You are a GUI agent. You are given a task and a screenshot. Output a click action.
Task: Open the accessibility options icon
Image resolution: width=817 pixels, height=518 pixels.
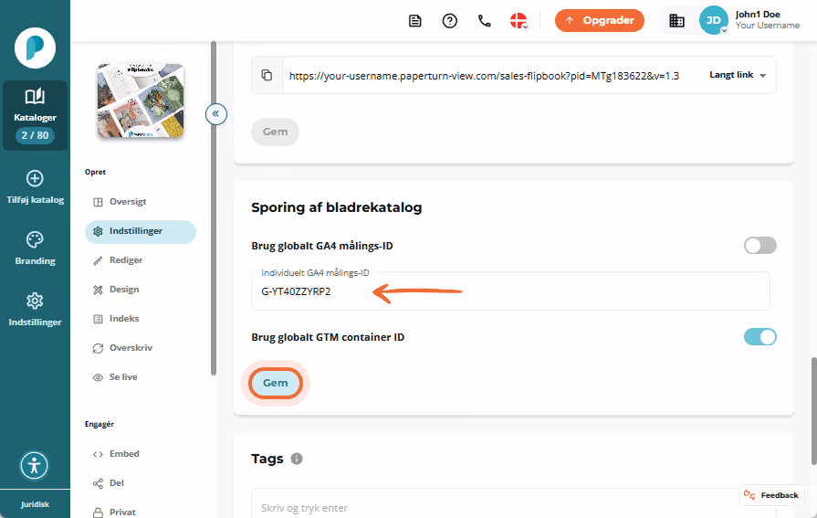pyautogui.click(x=35, y=465)
